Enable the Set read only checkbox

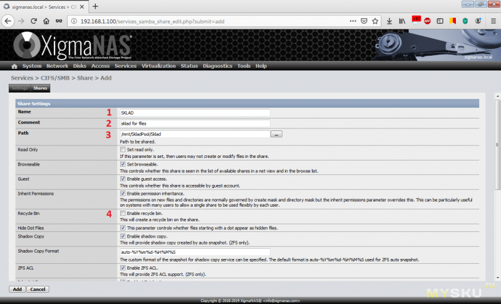(123, 149)
